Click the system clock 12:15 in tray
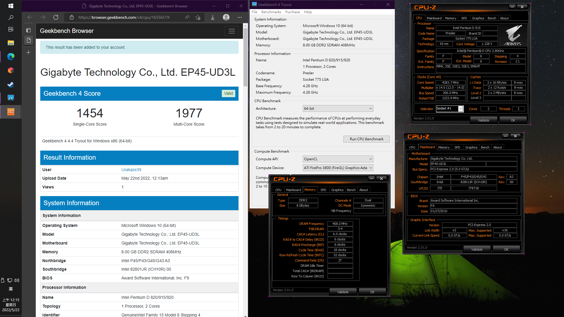This screenshot has width=564, height=317. 11,300
